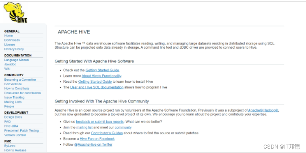Click the Apache Hive bee logo
The width and height of the screenshot is (306, 153).
click(15, 13)
